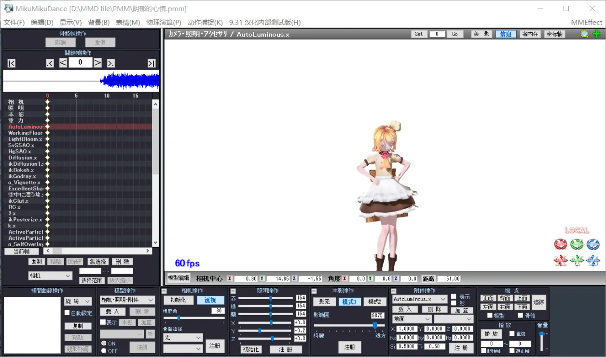
Task: Toggle the 透視 perspective button
Action: (x=210, y=300)
